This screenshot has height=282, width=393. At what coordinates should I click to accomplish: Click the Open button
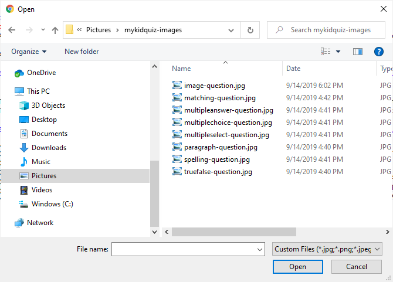(297, 267)
